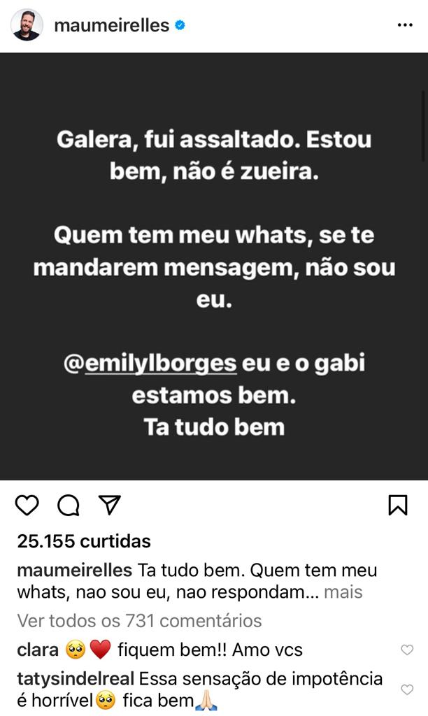Save the post with the bookmark icon

pyautogui.click(x=398, y=505)
